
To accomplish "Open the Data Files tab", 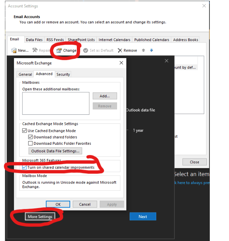I will click(x=34, y=40).
